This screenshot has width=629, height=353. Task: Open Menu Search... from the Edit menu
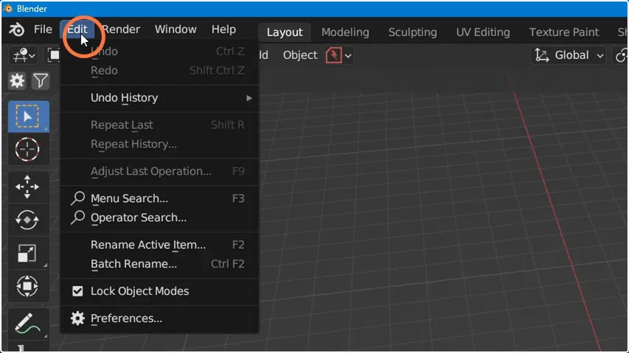[x=160, y=198]
